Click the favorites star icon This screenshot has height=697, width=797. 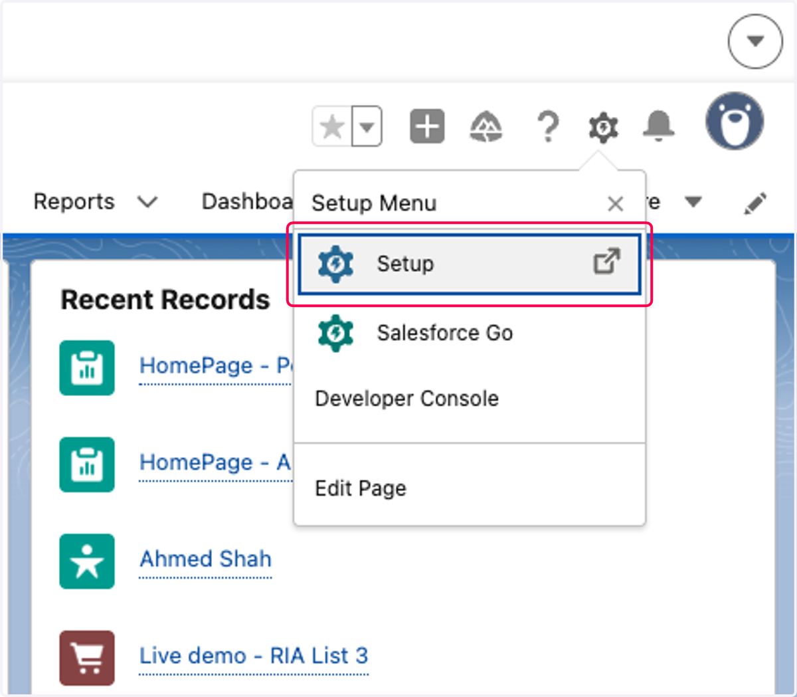pyautogui.click(x=331, y=126)
